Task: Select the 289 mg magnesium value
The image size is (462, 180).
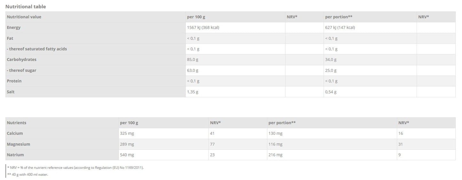Action: point(127,144)
